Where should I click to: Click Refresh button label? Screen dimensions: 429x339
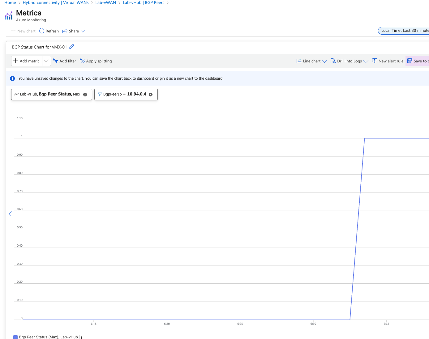(52, 31)
